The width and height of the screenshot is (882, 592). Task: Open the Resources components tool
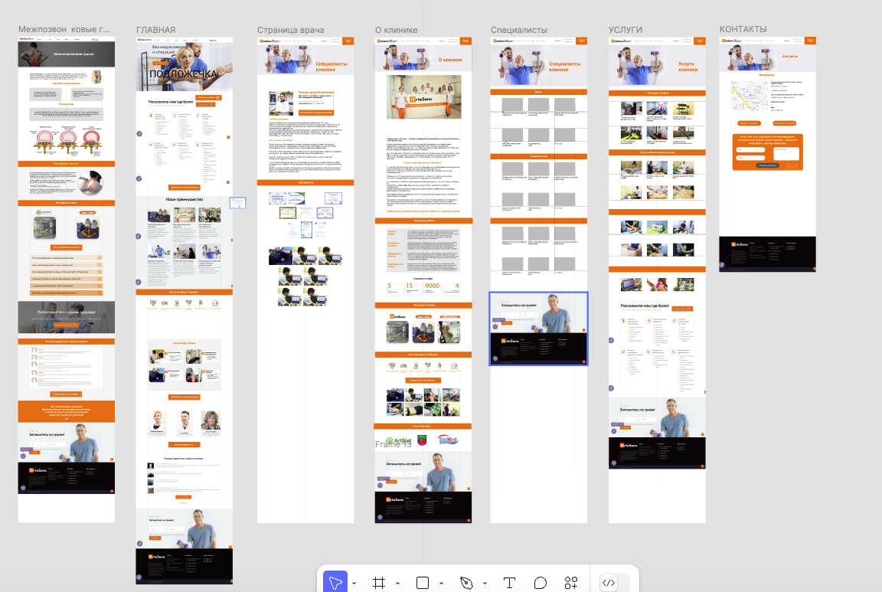[570, 583]
